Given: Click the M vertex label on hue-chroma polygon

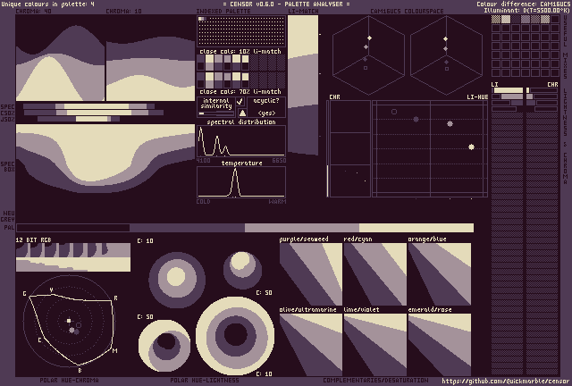Looking at the screenshot, I should [115, 350].
